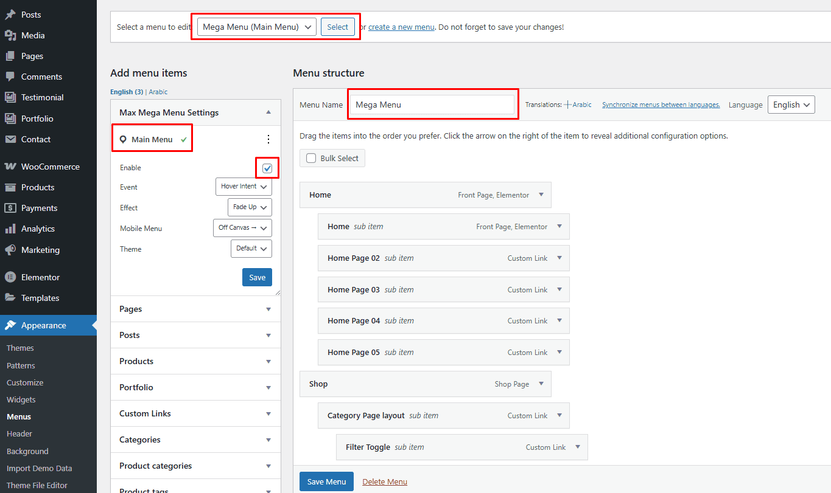
Task: Open the Main Menu three-dots options
Action: click(268, 139)
